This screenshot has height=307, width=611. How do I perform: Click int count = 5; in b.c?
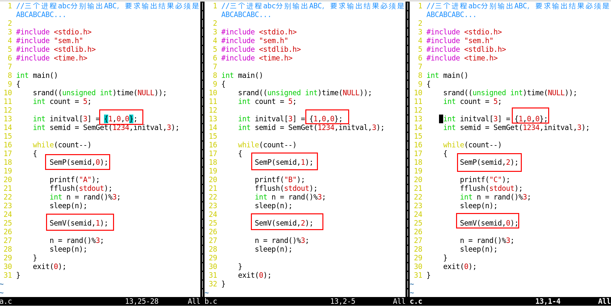click(x=267, y=101)
